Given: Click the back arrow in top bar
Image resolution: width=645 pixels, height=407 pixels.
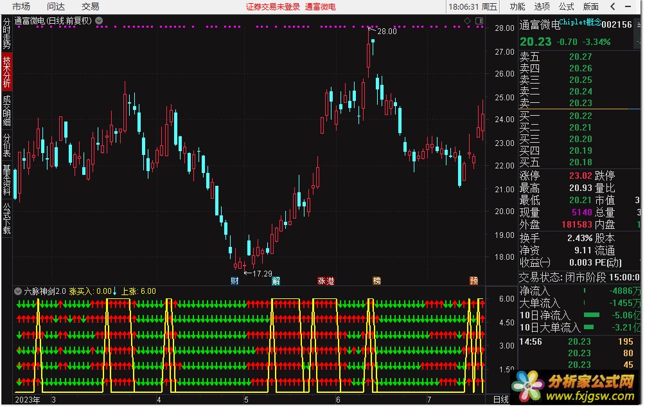Looking at the screenshot, I should click(x=613, y=6).
